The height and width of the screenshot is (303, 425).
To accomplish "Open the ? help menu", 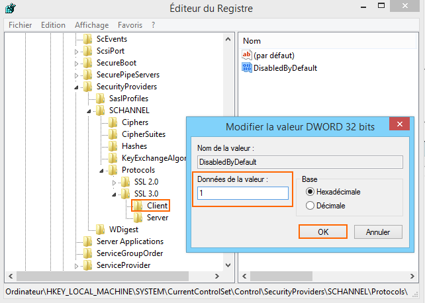I will point(153,25).
